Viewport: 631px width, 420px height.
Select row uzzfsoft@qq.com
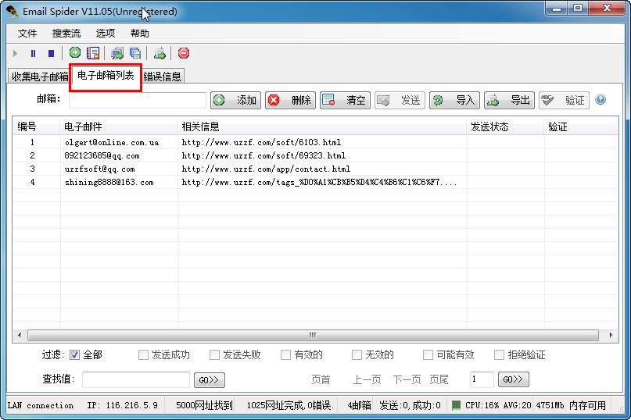coord(316,169)
